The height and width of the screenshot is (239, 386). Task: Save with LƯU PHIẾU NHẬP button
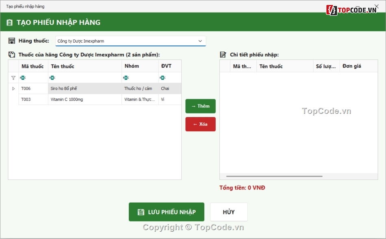coord(167,212)
